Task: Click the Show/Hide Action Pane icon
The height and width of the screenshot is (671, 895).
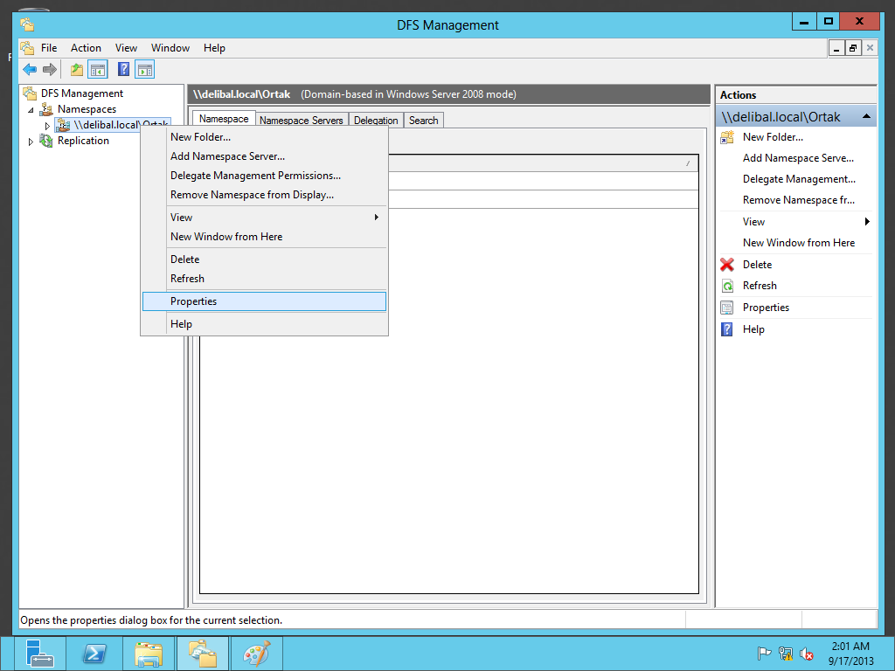Action: click(x=145, y=70)
